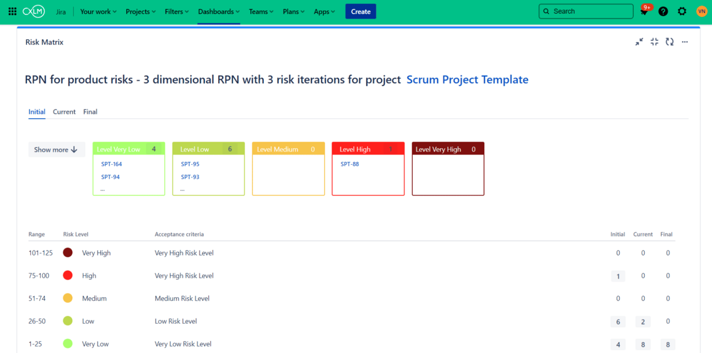This screenshot has height=353, width=712.
Task: Minimize the Risk Matrix gadget
Action: tap(639, 42)
